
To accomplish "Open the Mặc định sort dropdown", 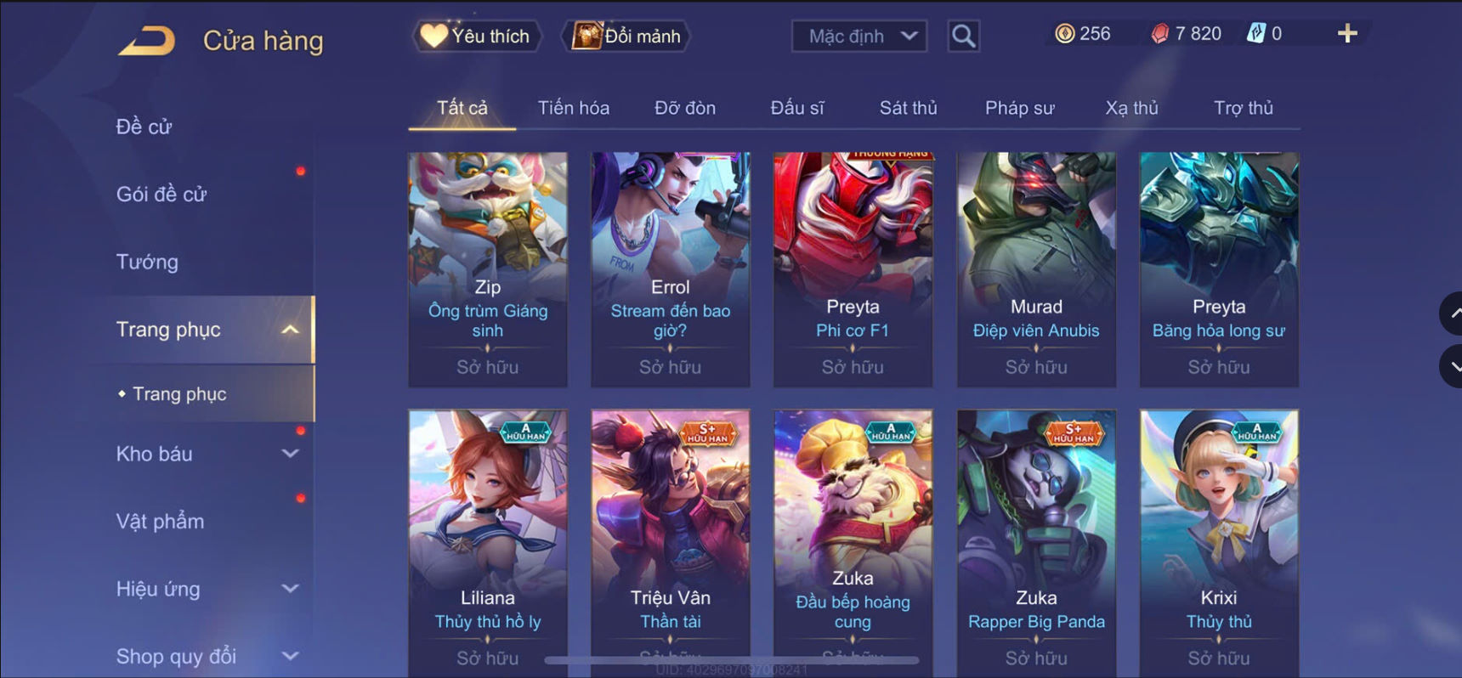I will coord(859,37).
